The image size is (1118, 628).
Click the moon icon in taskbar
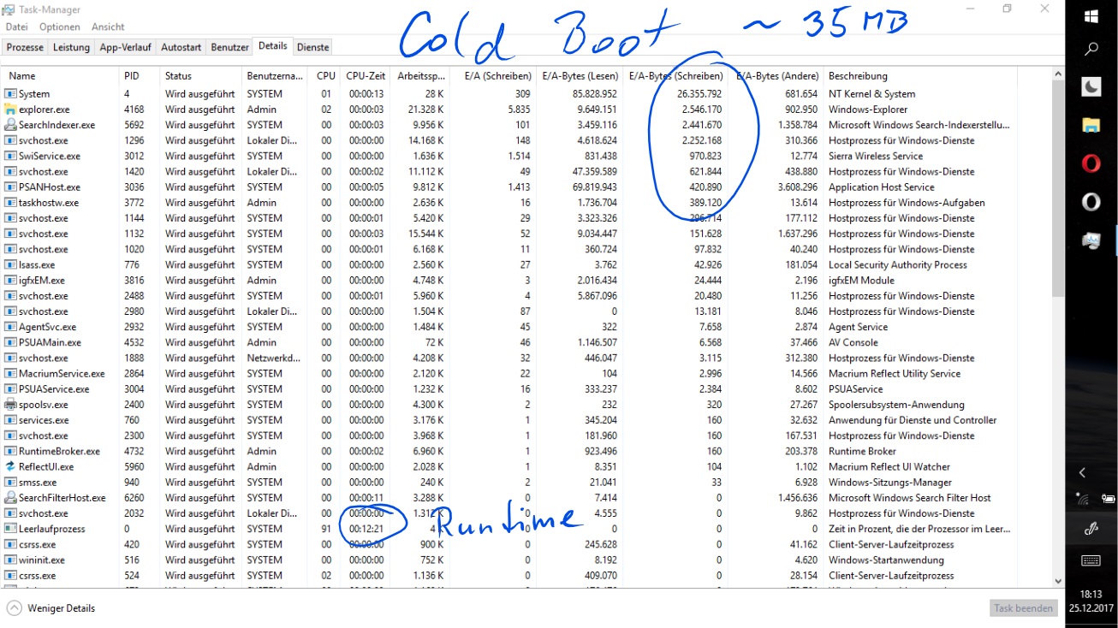click(1091, 86)
